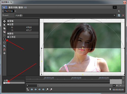Switch to two-column grid view icon

119,7
